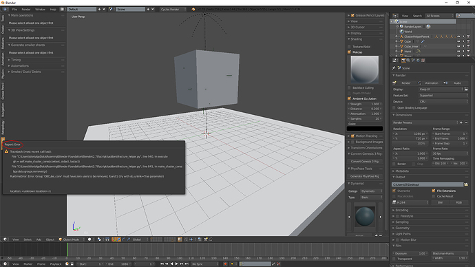Toggle the Ambient Occlusion checkbox
The image size is (475, 267).
(349, 98)
